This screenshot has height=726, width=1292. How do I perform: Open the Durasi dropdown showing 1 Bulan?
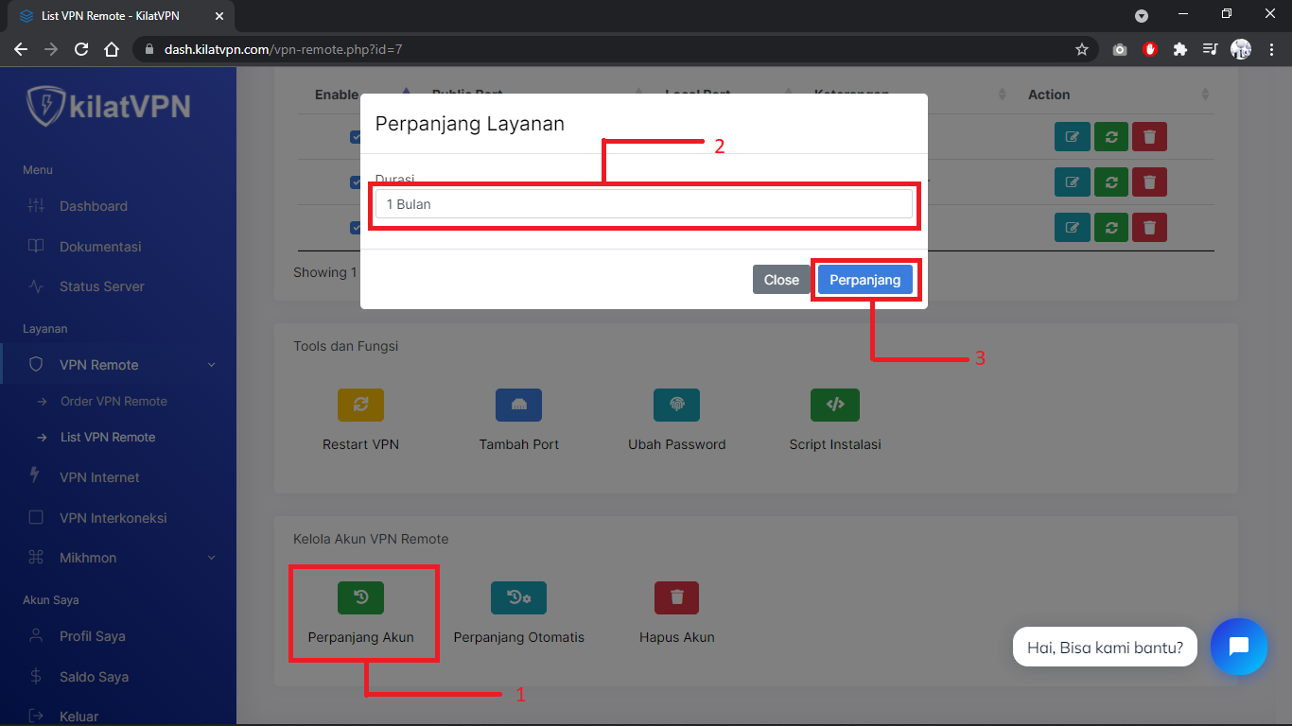pyautogui.click(x=643, y=204)
